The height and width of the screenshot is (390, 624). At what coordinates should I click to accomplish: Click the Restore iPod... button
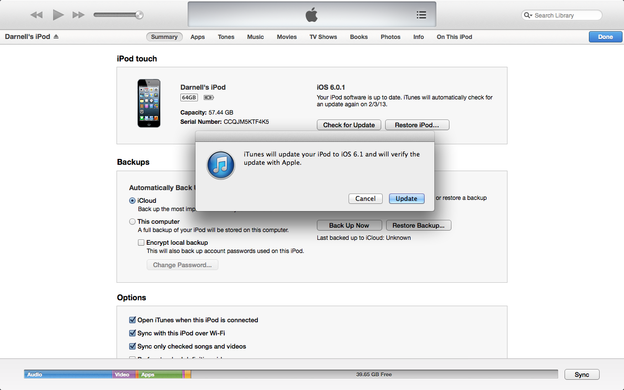click(417, 125)
